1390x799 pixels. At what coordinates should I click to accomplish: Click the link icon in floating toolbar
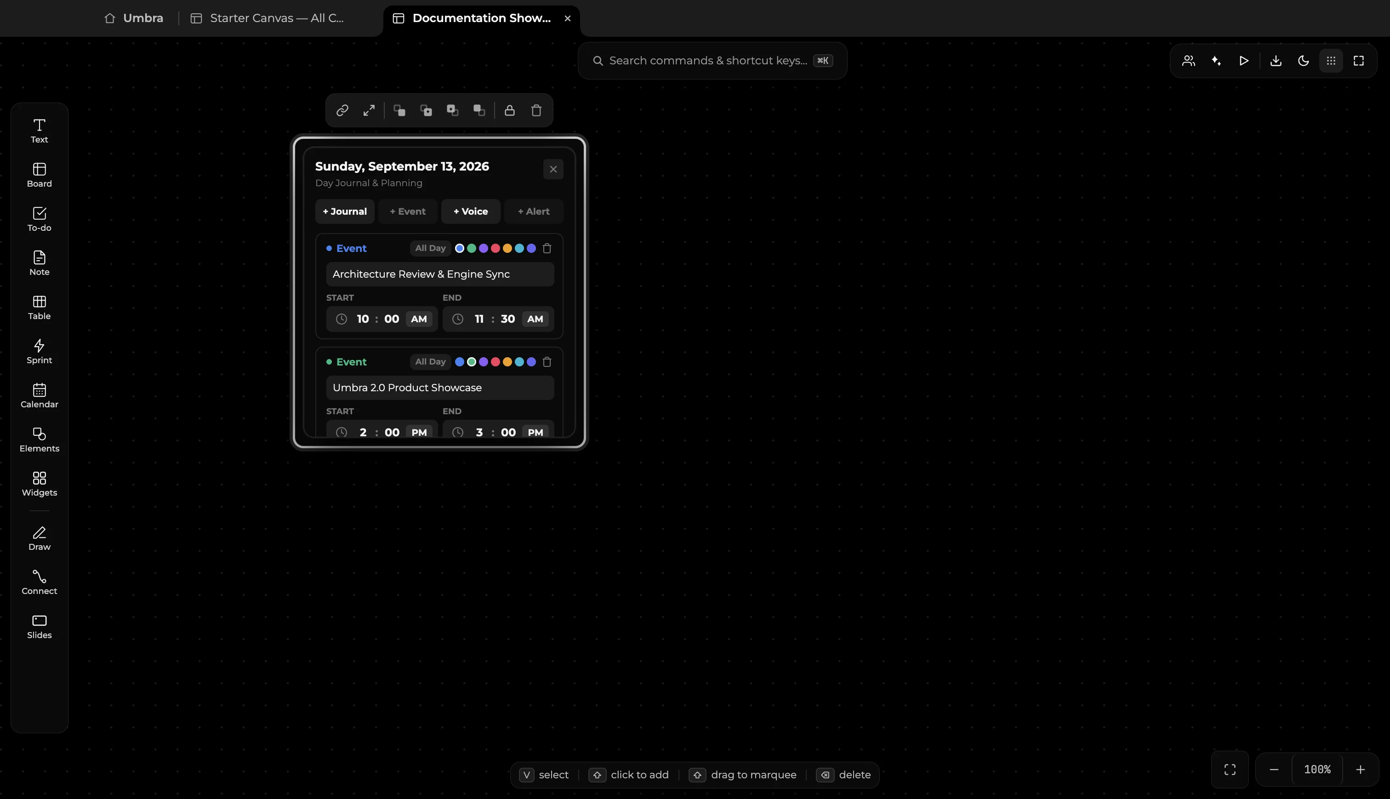[342, 110]
